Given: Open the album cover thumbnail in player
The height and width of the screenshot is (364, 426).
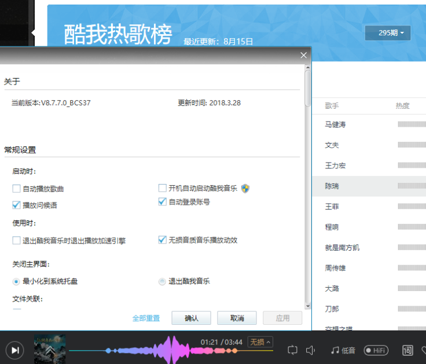Looking at the screenshot, I should tap(50, 349).
